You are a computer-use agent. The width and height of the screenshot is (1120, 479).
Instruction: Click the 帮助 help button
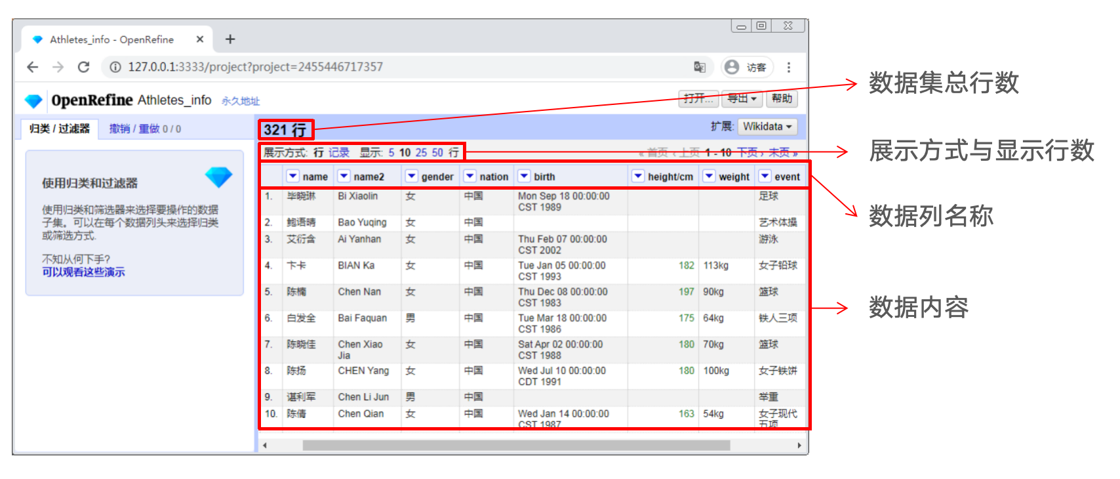click(782, 98)
